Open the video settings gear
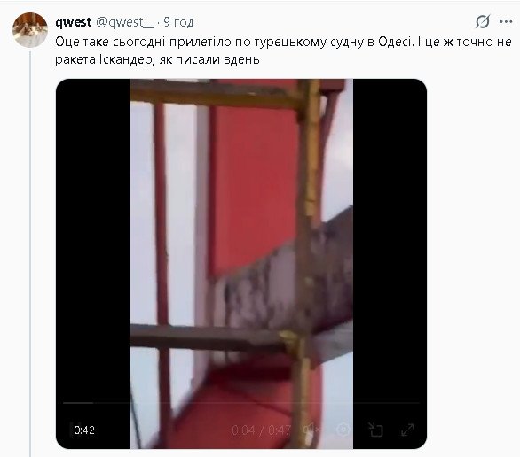 click(343, 430)
